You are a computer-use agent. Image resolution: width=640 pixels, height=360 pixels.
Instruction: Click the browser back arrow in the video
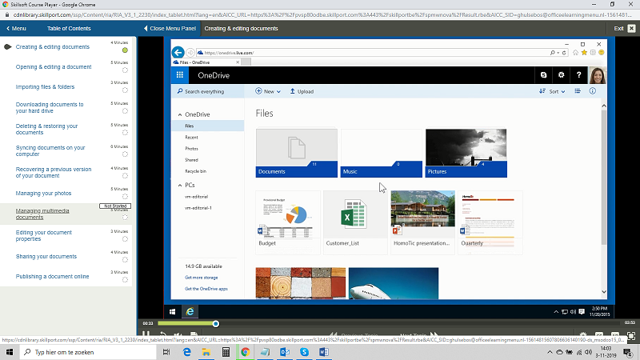(x=178, y=52)
